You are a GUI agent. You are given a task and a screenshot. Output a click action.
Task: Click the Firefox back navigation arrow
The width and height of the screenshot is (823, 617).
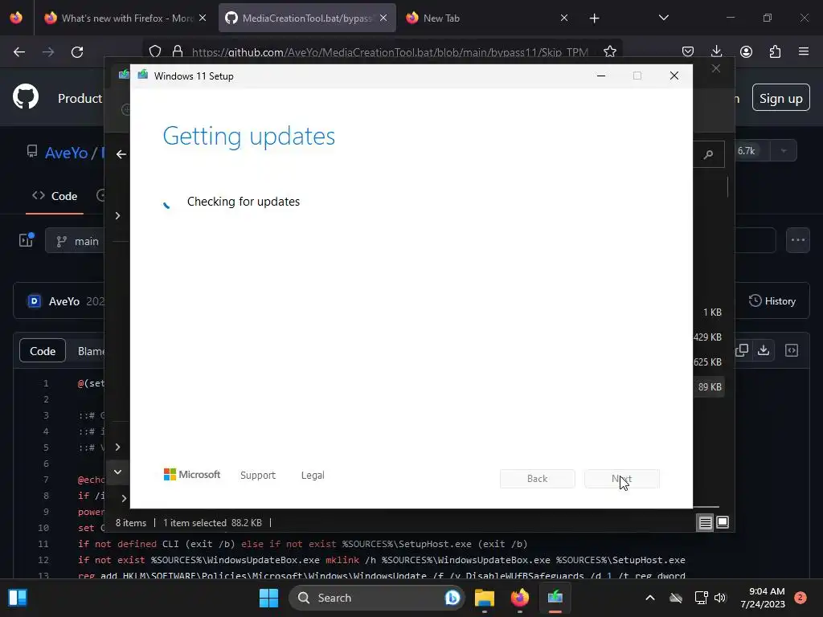coord(19,52)
